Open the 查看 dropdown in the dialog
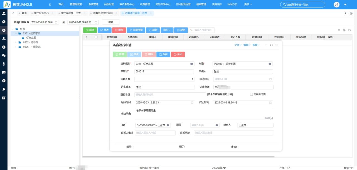357x170 pixels. (256, 45)
